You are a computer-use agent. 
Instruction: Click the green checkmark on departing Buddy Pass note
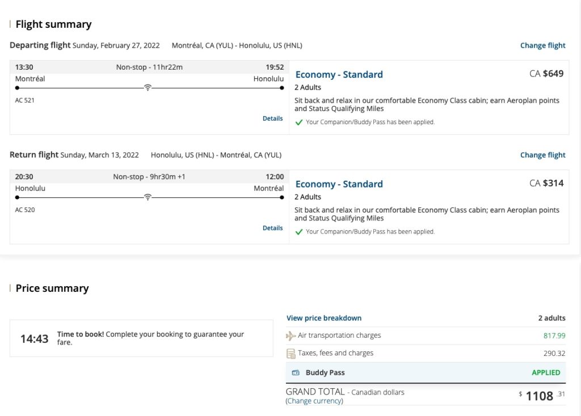click(299, 122)
